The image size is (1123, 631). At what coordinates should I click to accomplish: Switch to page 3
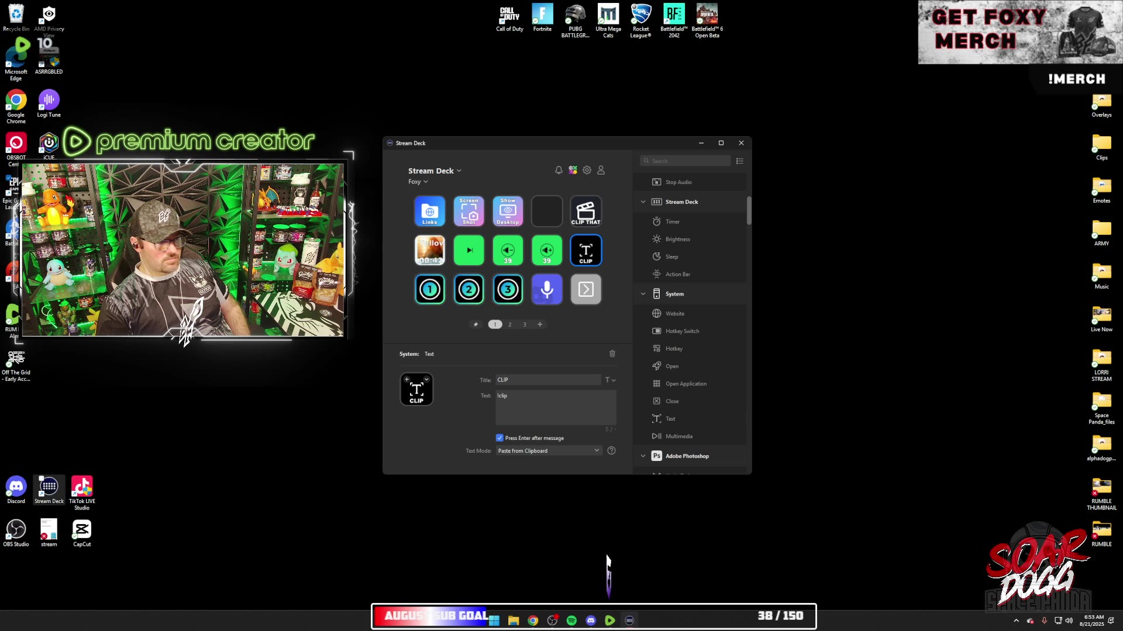pos(525,324)
